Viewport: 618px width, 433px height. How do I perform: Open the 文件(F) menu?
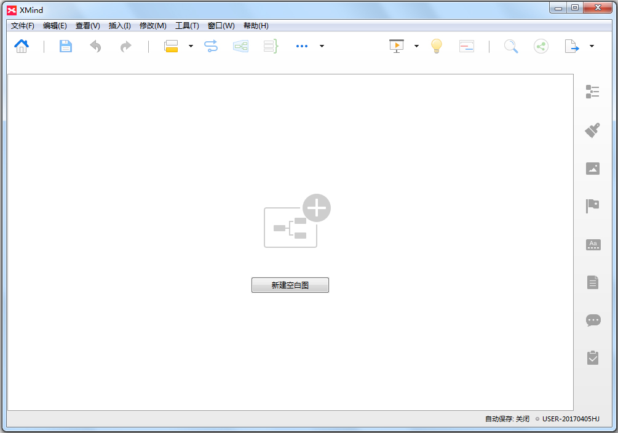tap(23, 26)
